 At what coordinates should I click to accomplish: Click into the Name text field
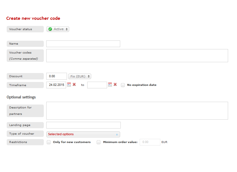[x=83, y=44]
